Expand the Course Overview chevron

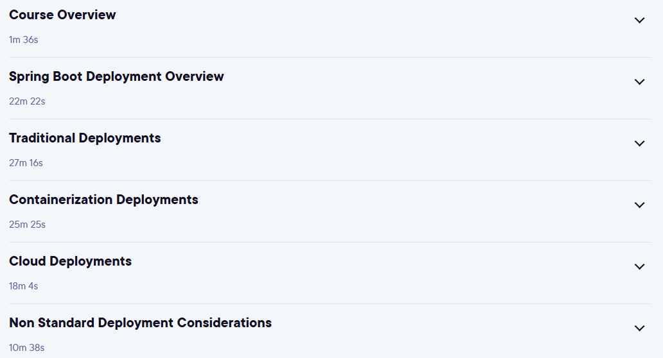(x=639, y=21)
